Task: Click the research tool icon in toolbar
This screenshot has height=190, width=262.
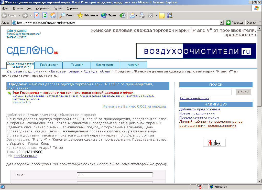Action: [170, 15]
